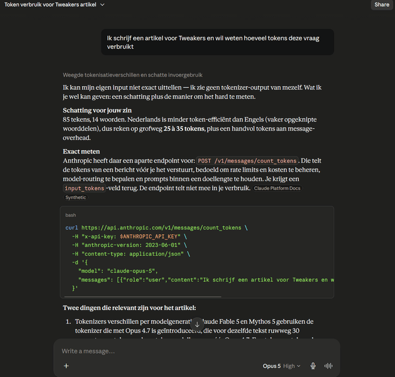Click heading 'Twee dingen die relevant zijn'

coord(129,308)
